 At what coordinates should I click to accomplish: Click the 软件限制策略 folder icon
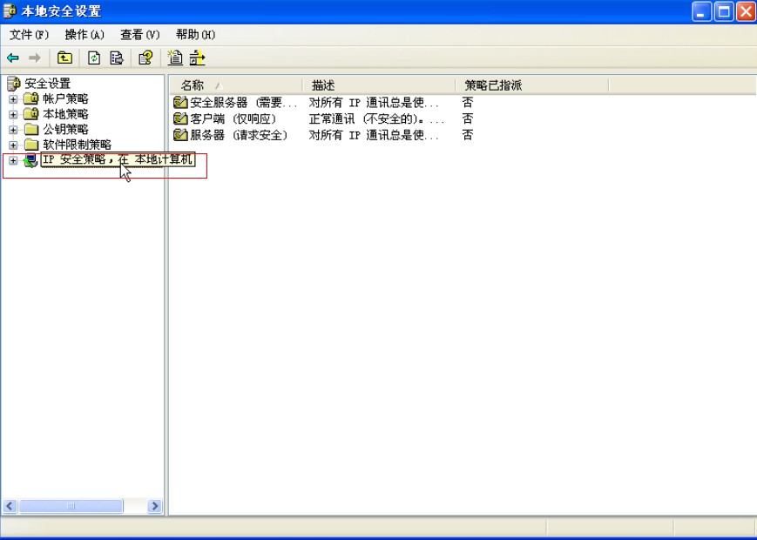(31, 145)
